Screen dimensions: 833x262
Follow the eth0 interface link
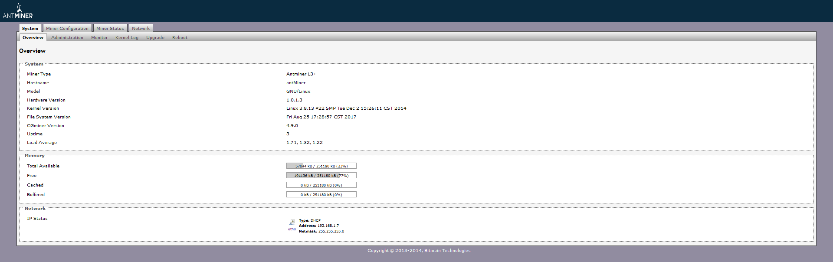click(x=292, y=229)
